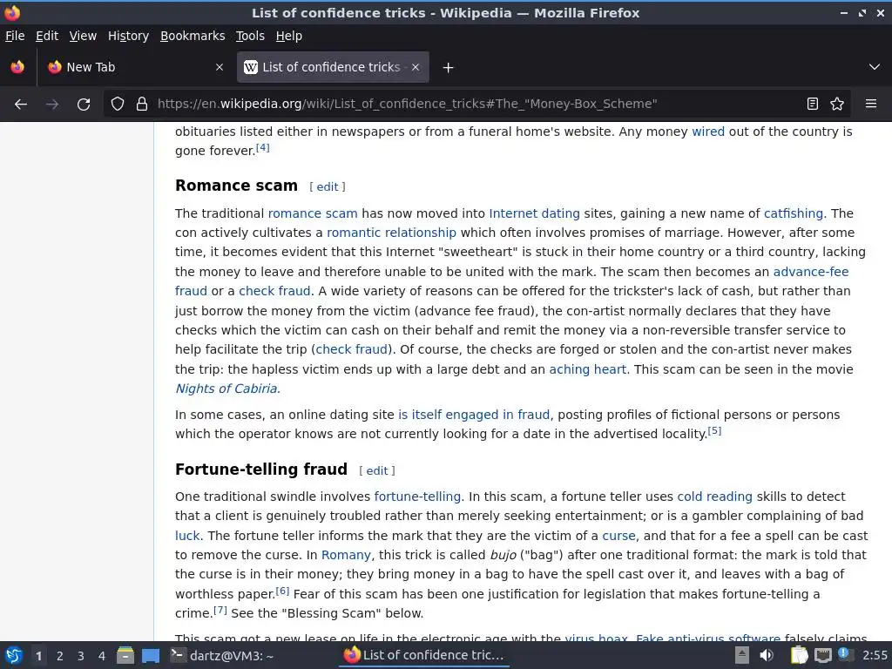Follow the 'wired' link

(x=707, y=132)
